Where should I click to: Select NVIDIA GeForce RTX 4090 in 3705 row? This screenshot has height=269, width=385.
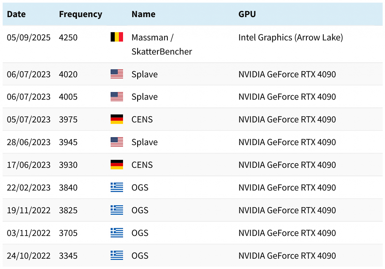pos(287,233)
